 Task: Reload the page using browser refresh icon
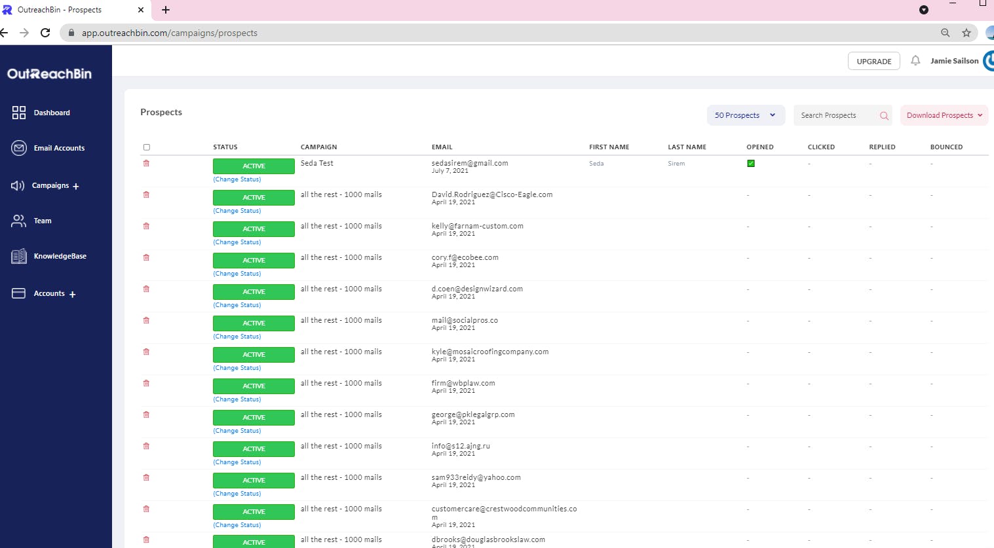45,33
